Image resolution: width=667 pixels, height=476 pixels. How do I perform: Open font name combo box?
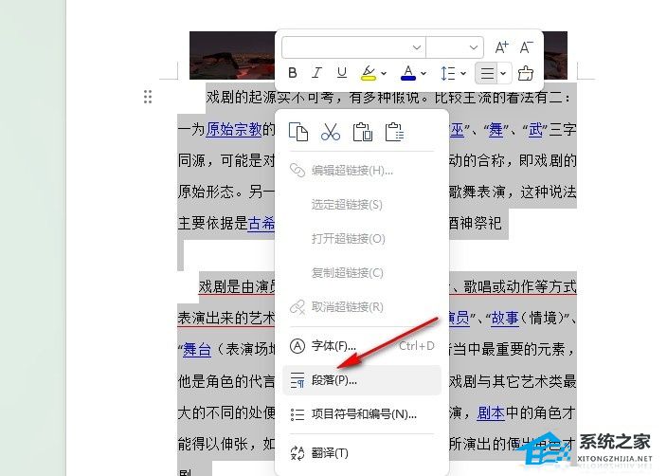[353, 47]
